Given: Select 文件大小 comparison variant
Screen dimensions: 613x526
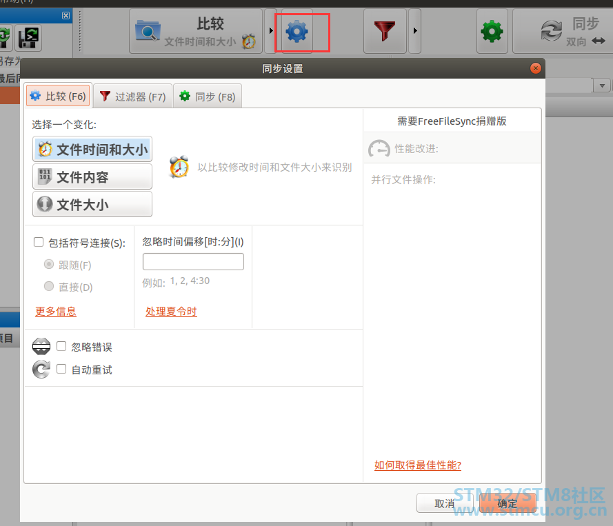Looking at the screenshot, I should [x=92, y=204].
